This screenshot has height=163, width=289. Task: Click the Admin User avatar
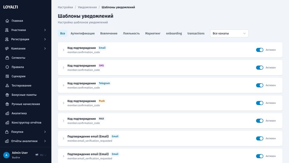click(x=6, y=155)
